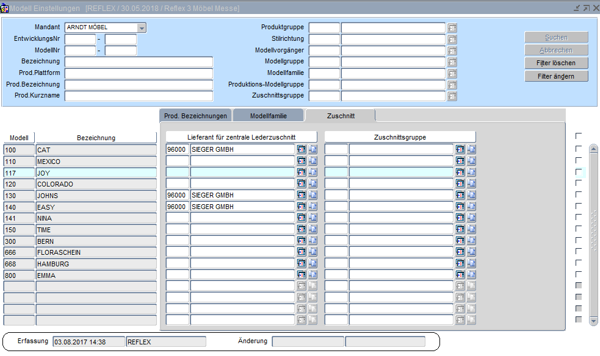Click the scrollbar up arrow of the model list
Viewport: 600px width, 356px height.
pyautogui.click(x=593, y=149)
